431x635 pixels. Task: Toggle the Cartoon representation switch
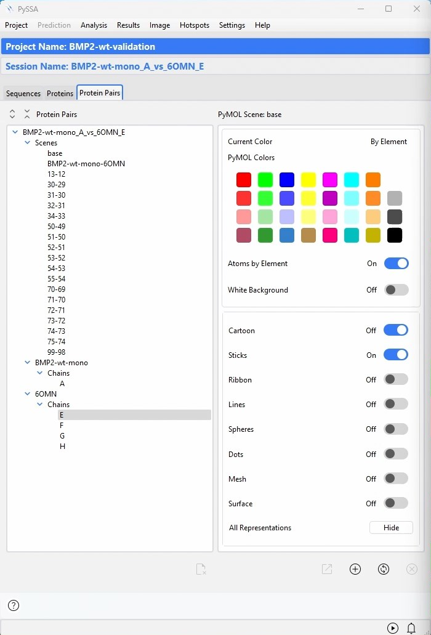point(395,331)
